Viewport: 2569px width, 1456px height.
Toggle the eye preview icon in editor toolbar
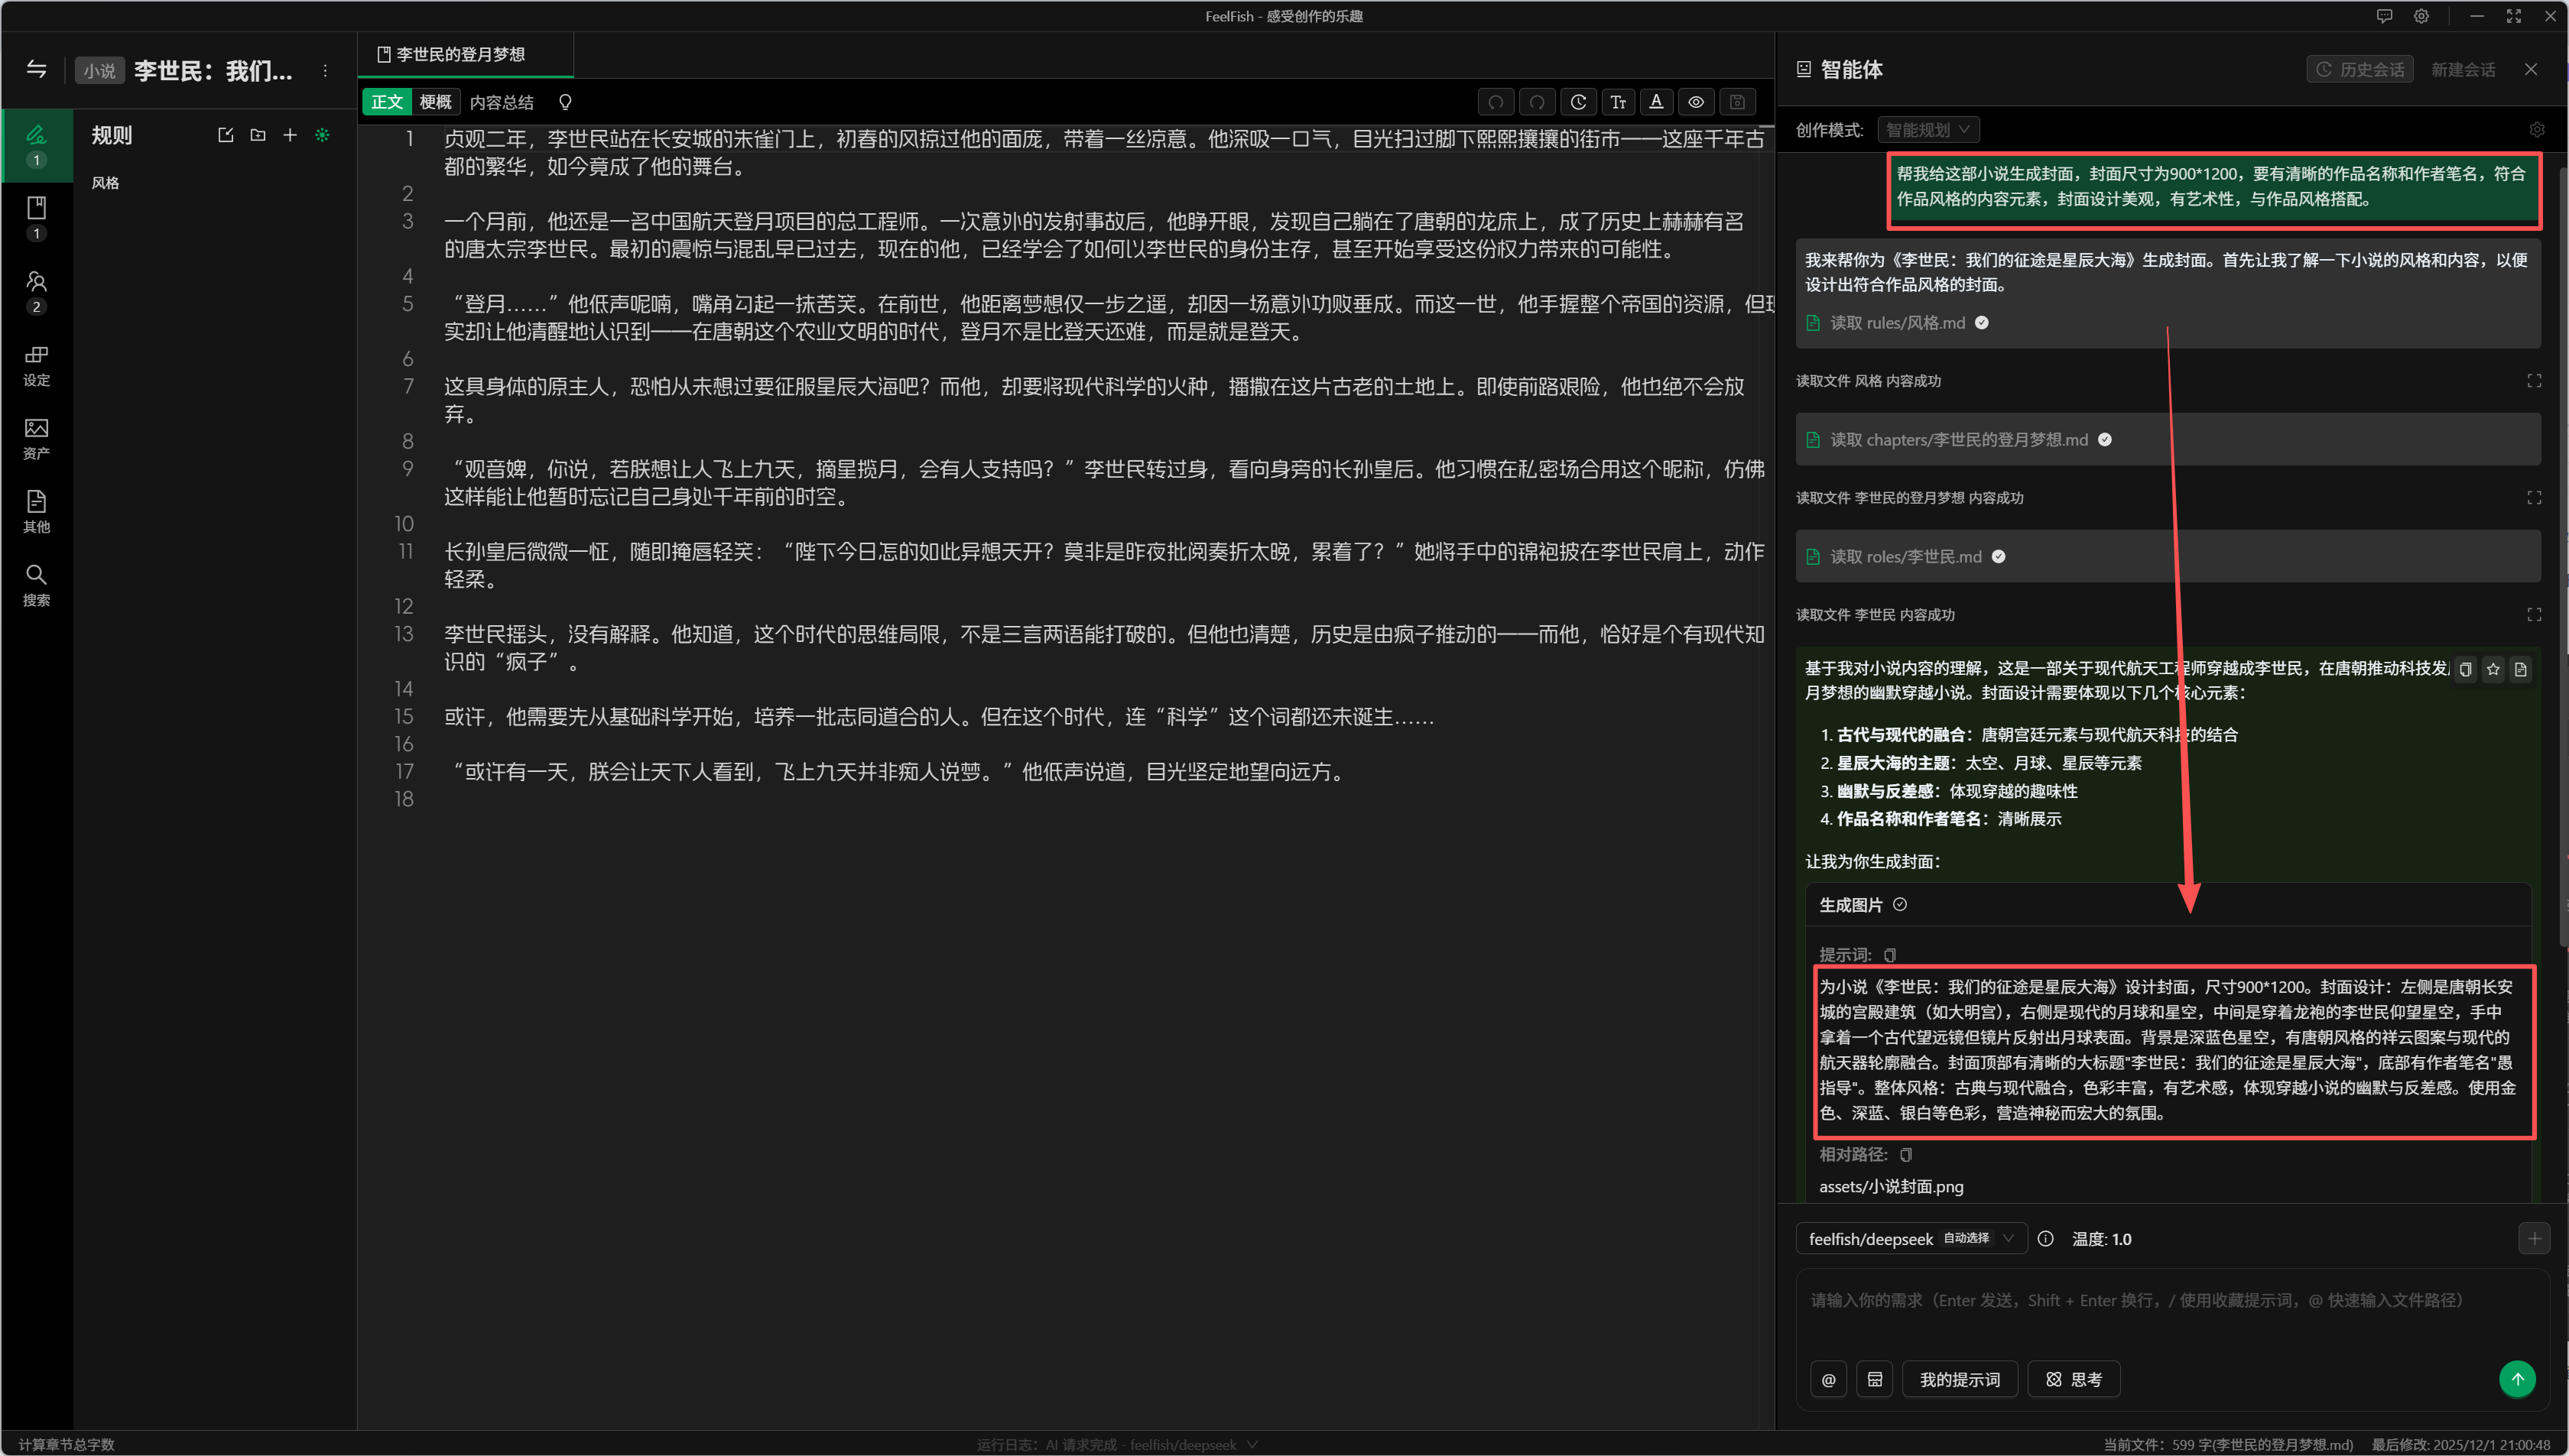[x=1696, y=102]
